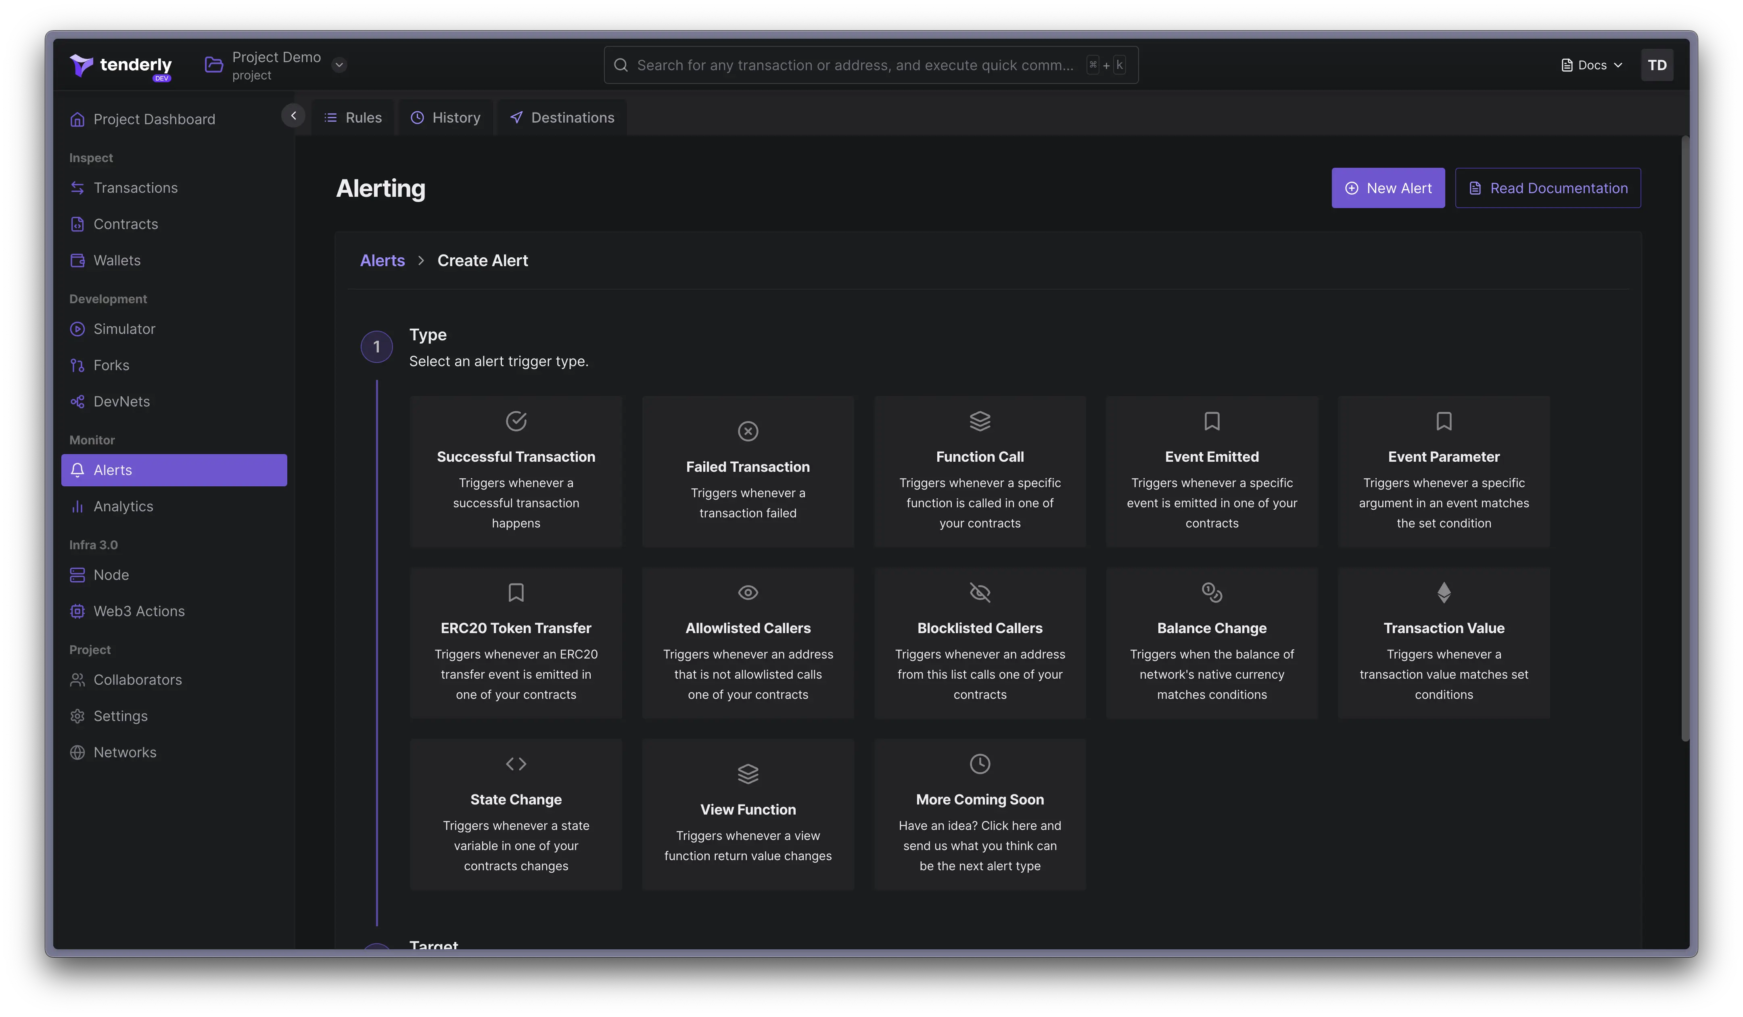
Task: Select State Change code brackets icon
Action: [x=516, y=764]
